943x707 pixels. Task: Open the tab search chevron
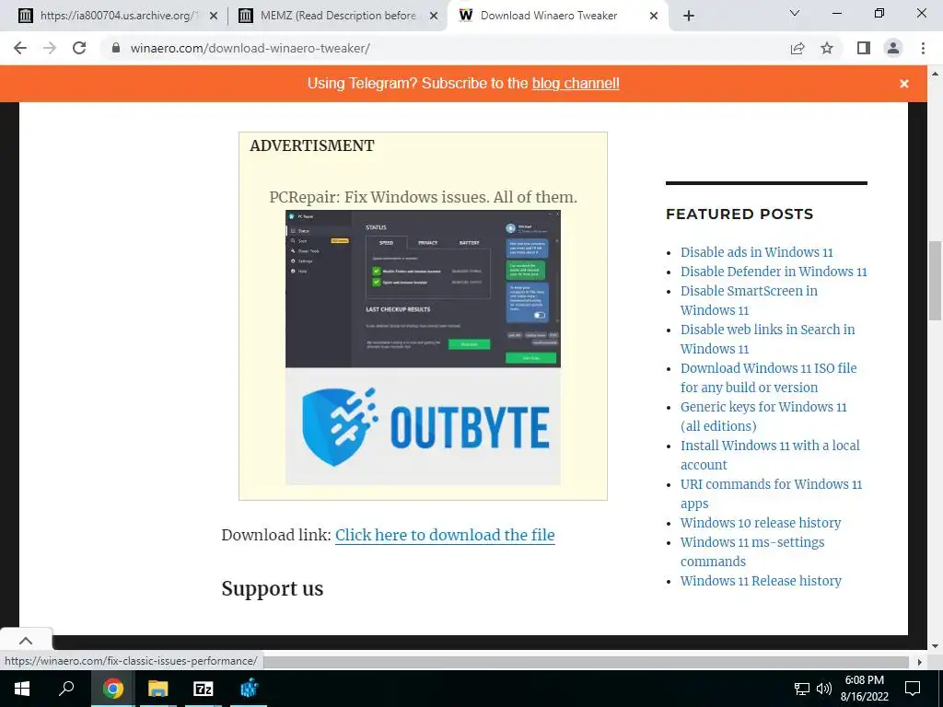click(x=795, y=13)
